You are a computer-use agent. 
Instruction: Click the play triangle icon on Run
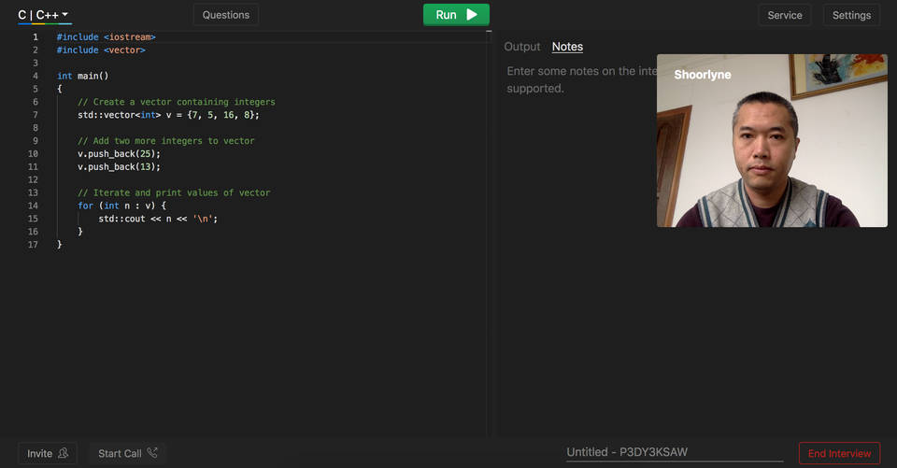click(x=472, y=15)
